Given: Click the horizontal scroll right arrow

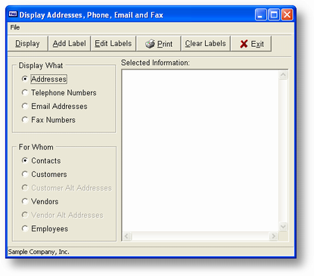Looking at the screenshot, I should pyautogui.click(x=273, y=236).
